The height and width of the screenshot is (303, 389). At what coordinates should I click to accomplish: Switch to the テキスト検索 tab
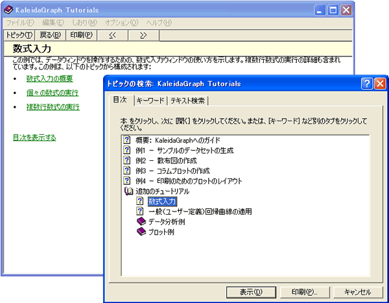(x=187, y=101)
